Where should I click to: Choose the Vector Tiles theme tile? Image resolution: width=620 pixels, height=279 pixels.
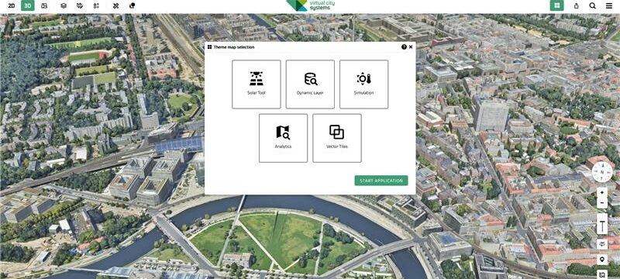coord(337,138)
